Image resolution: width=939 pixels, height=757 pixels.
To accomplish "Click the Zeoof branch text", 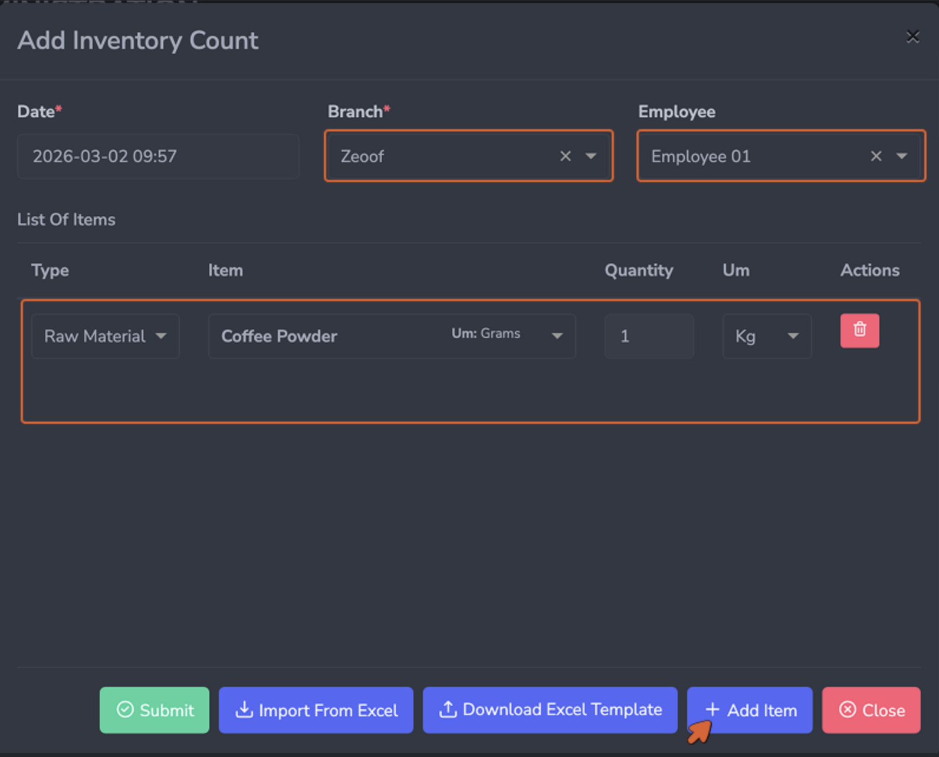I will pos(362,156).
